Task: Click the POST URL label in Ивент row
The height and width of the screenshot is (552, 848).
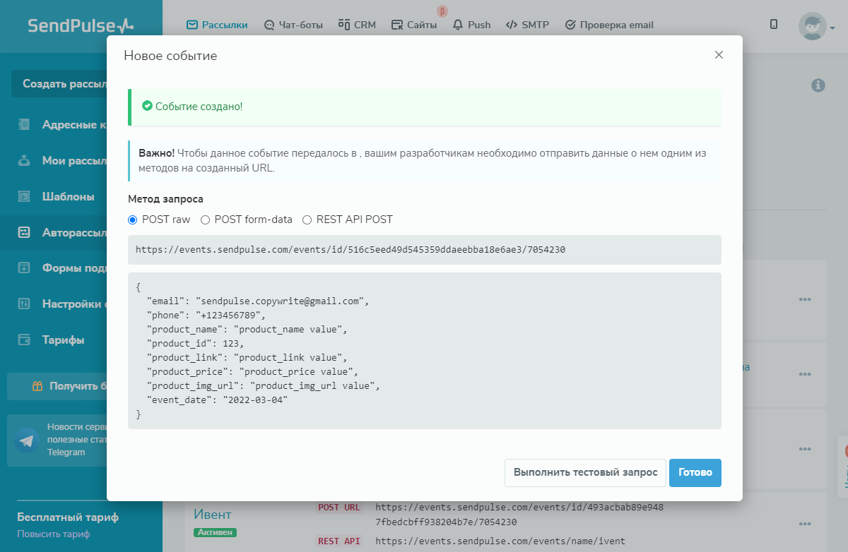Action: (339, 507)
